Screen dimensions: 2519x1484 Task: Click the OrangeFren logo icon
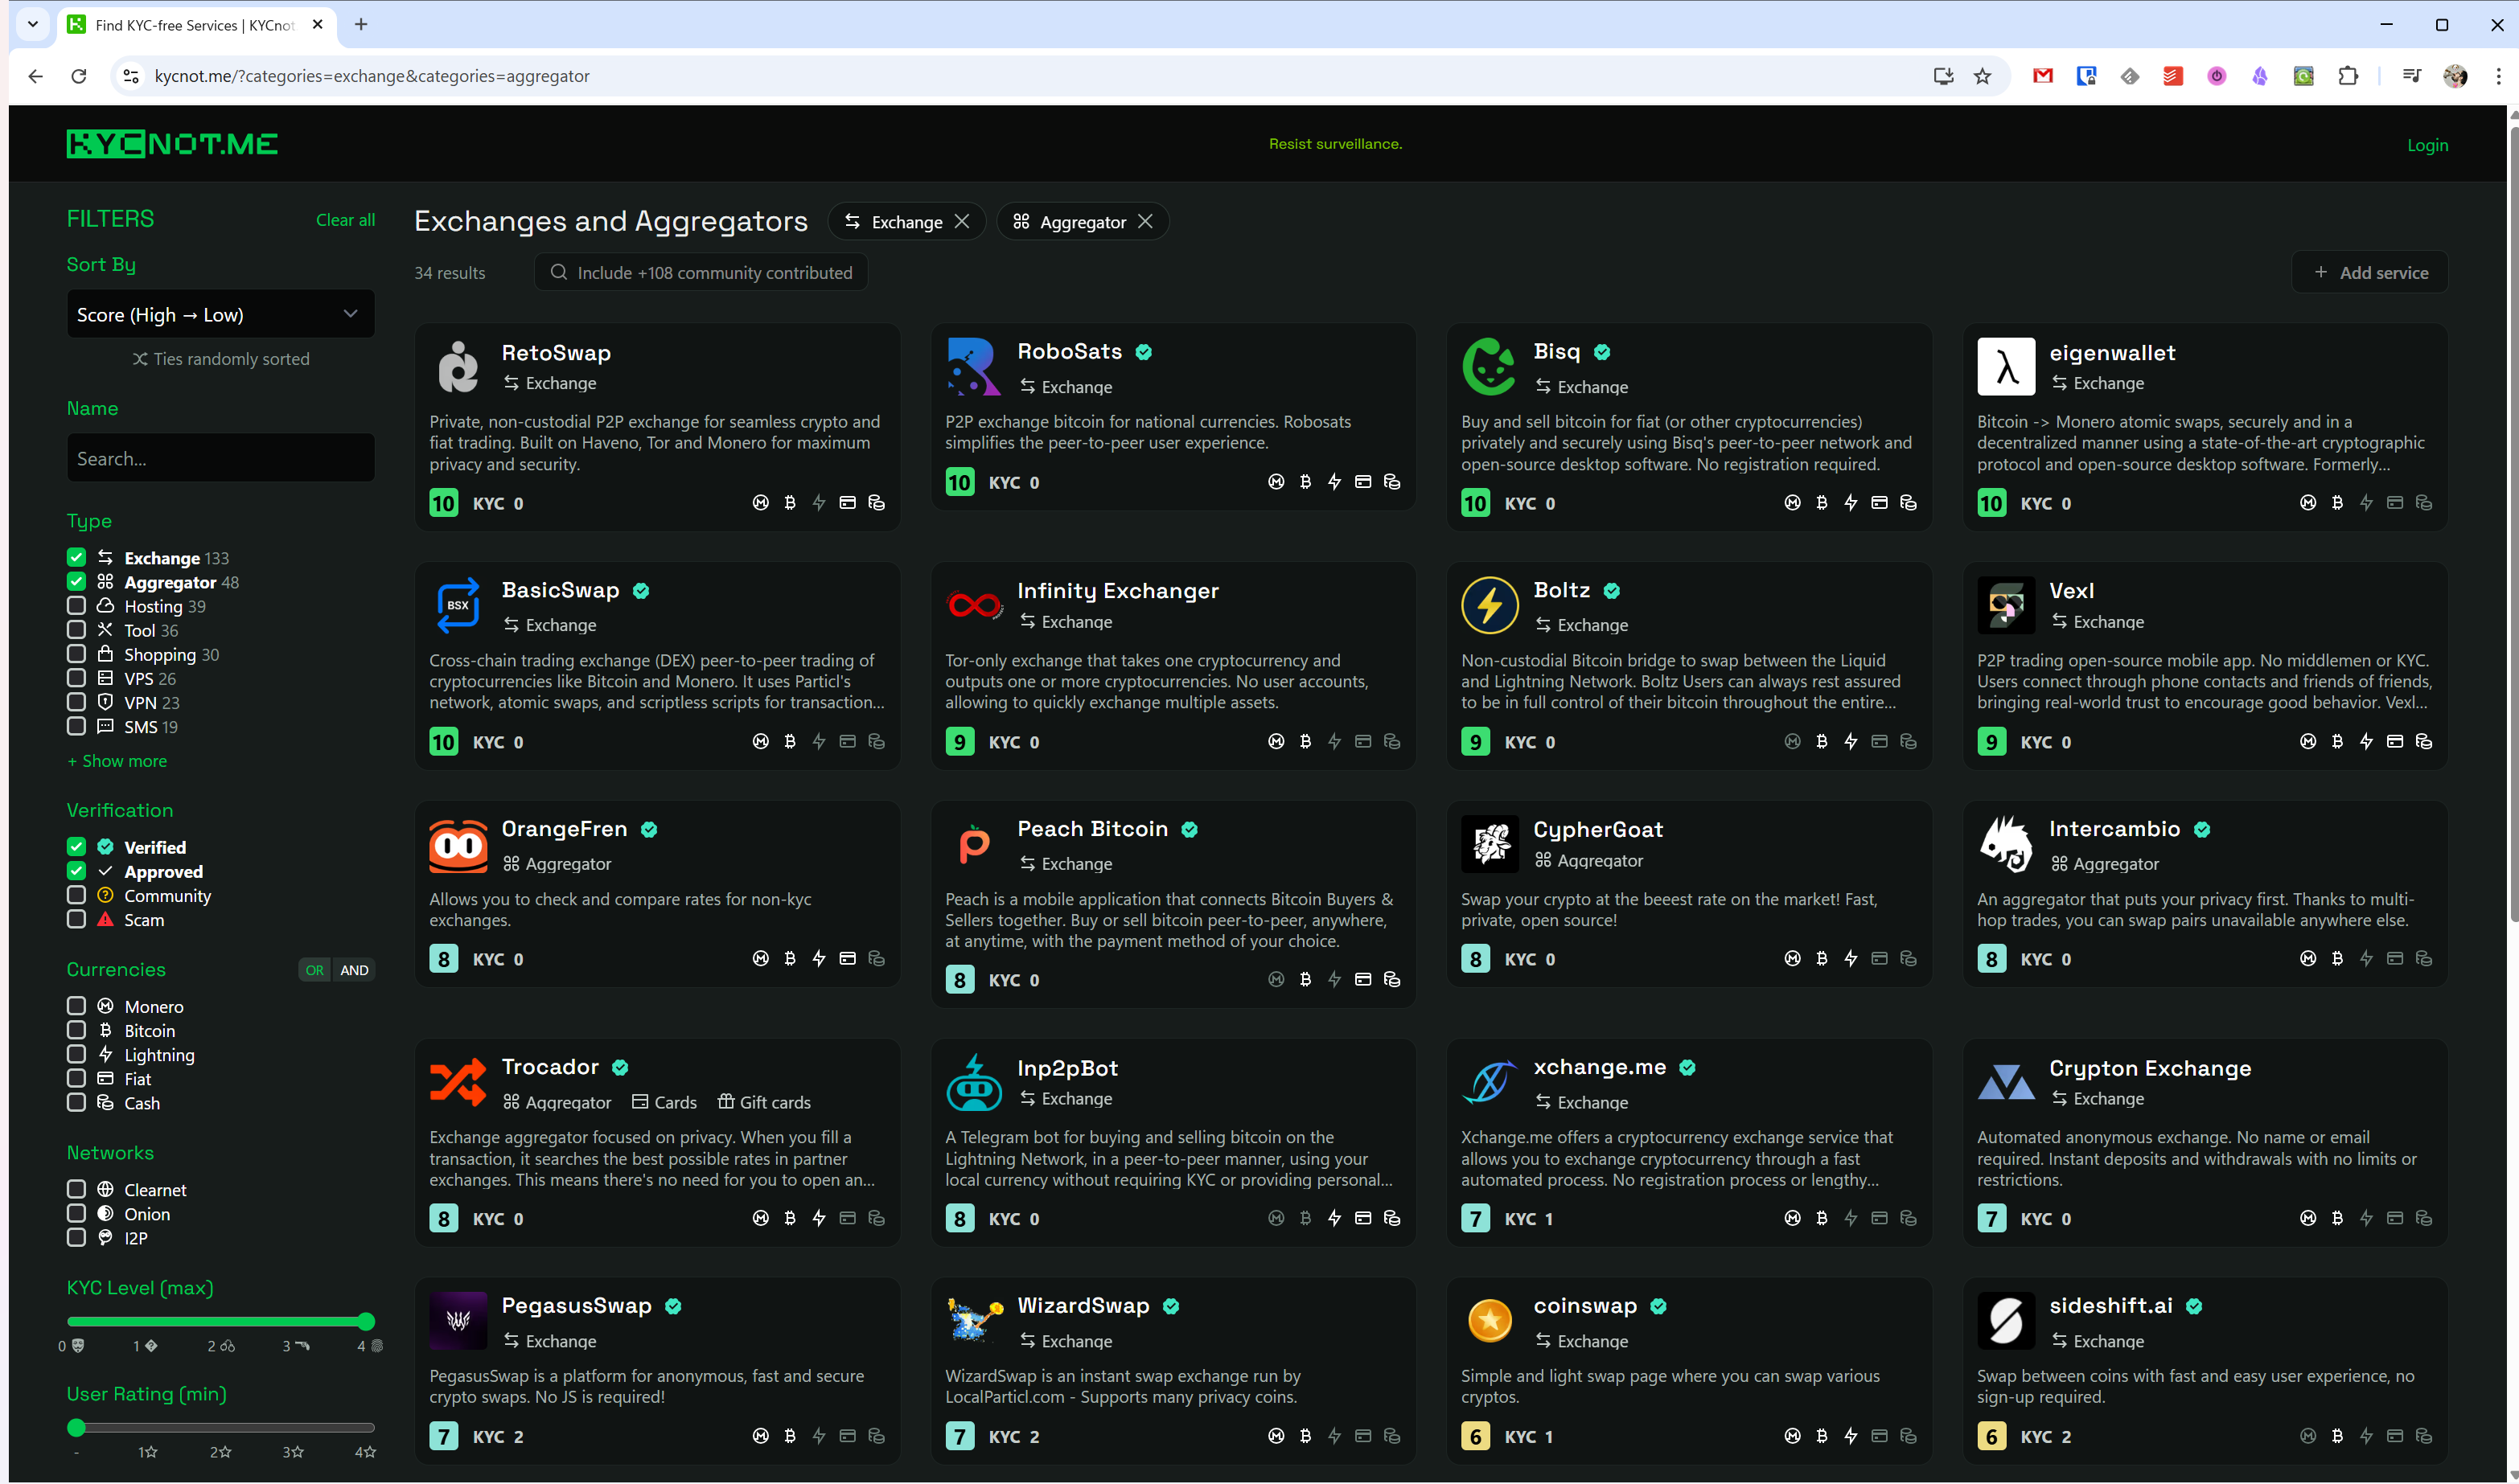457,845
